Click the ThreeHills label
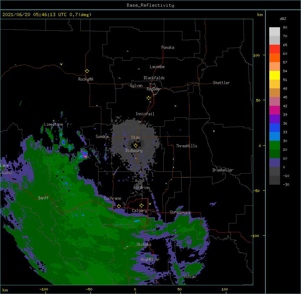This screenshot has height=294, width=301. pyautogui.click(x=186, y=146)
